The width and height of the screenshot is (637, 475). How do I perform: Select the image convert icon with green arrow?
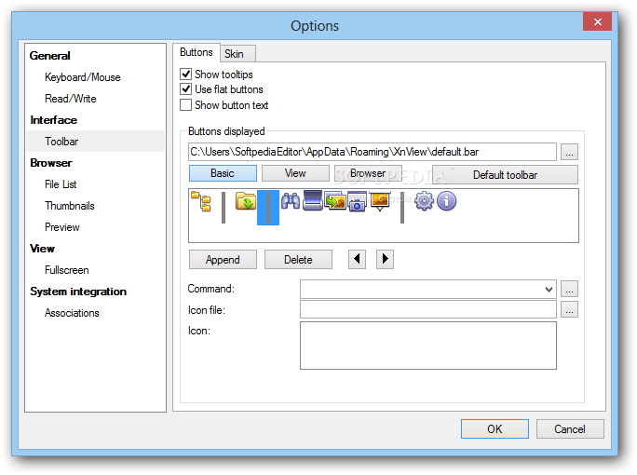click(x=335, y=201)
